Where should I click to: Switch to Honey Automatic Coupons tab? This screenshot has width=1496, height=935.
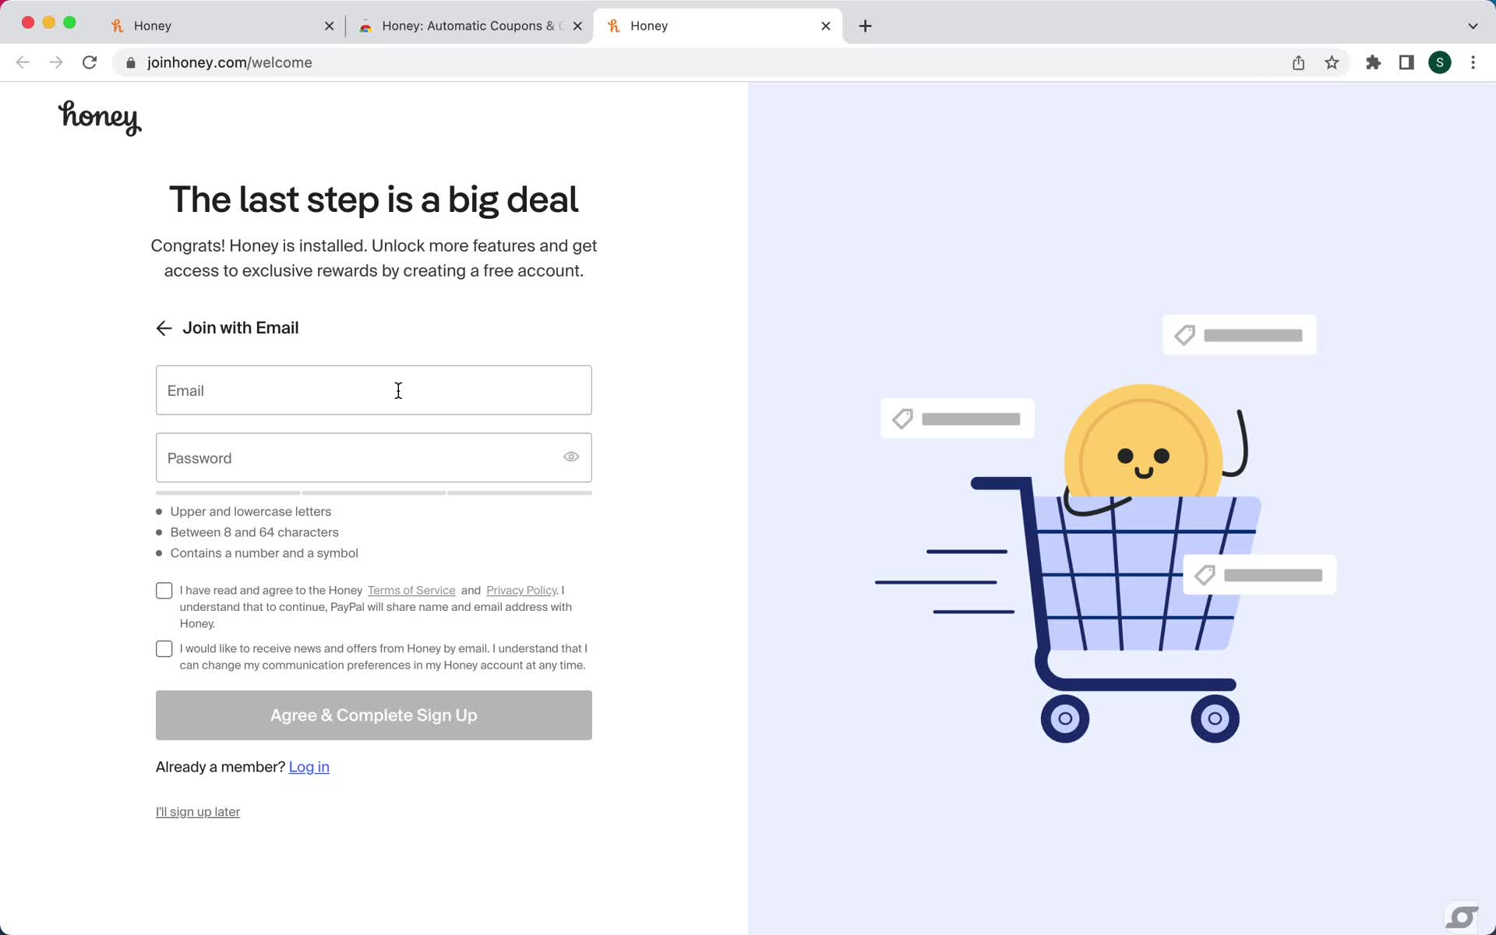coord(470,25)
